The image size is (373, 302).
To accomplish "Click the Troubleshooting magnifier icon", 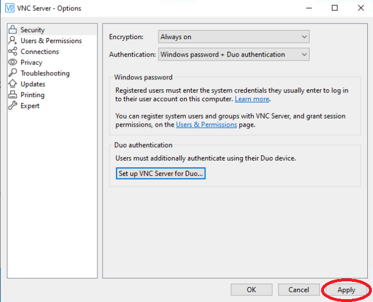I will [13, 73].
